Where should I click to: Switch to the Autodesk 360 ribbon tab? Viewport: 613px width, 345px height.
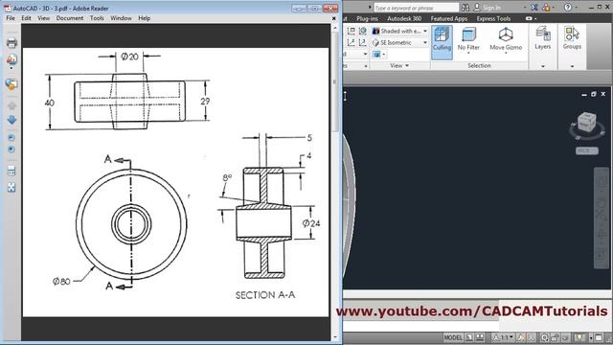click(404, 18)
